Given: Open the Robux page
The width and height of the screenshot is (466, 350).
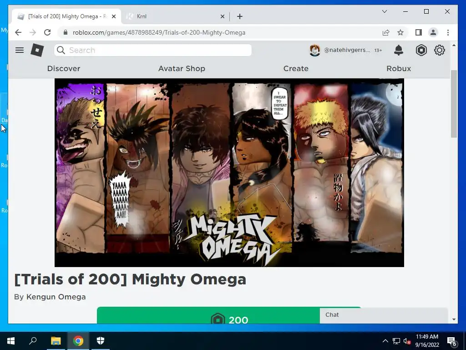Looking at the screenshot, I should click(399, 68).
